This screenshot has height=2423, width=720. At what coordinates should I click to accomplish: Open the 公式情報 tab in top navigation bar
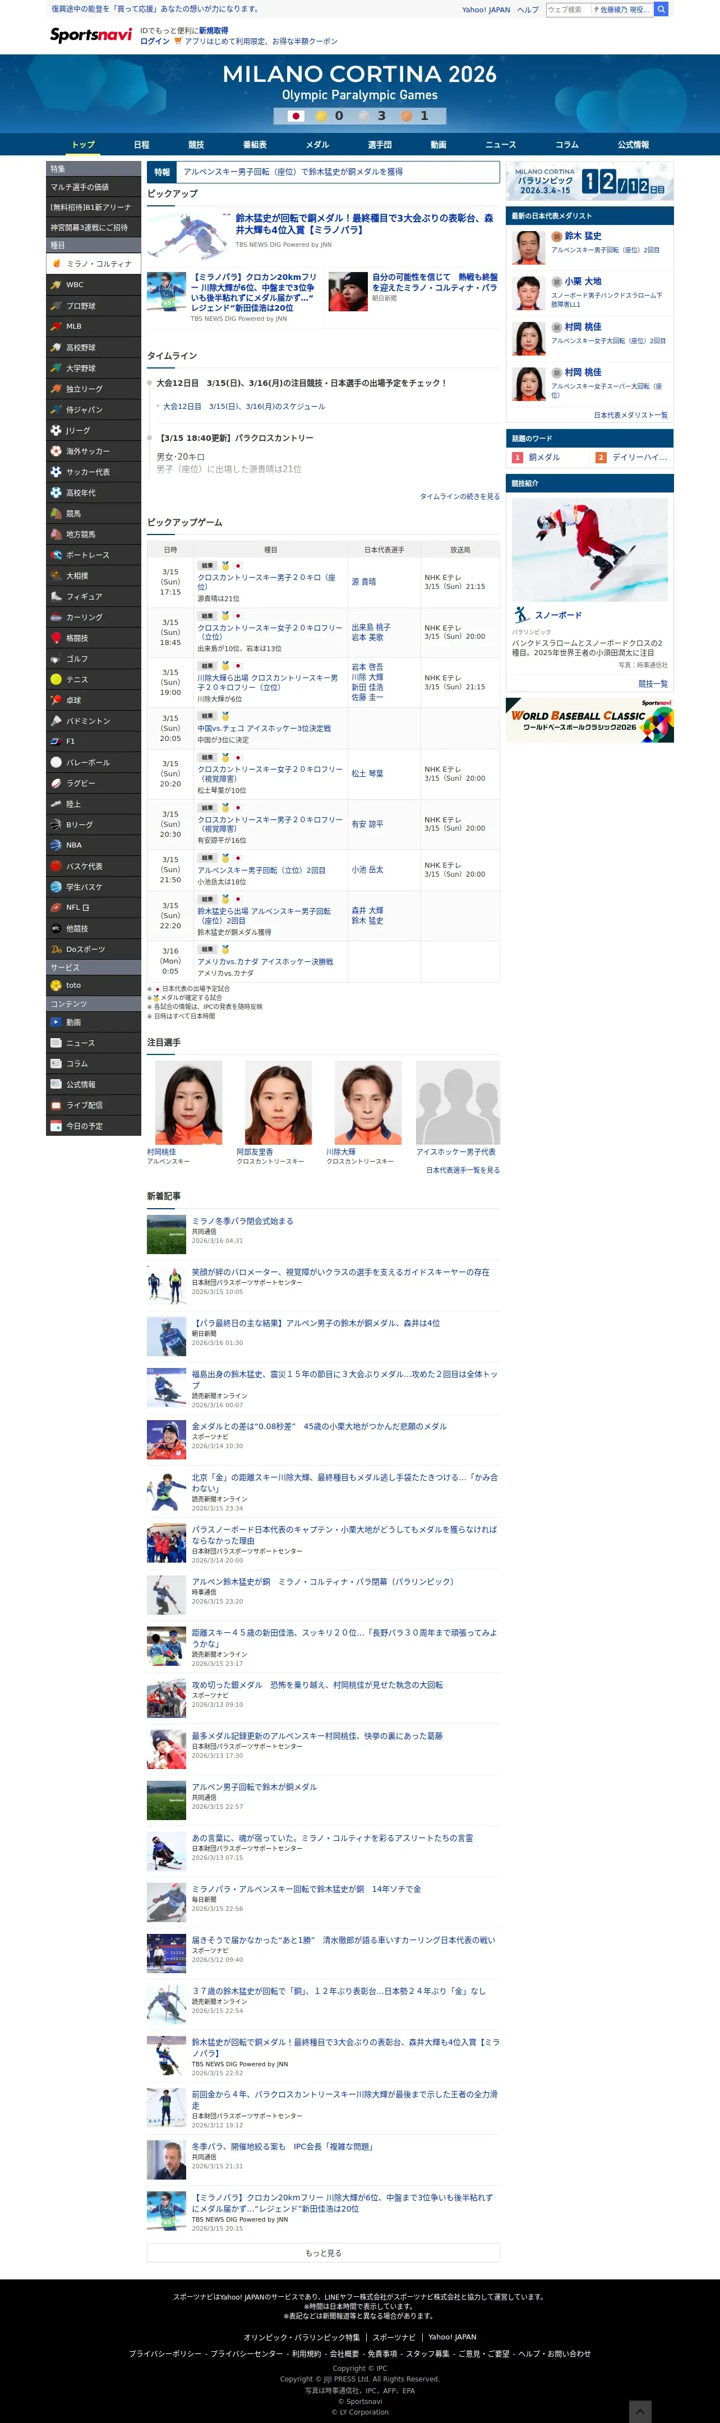pyautogui.click(x=633, y=145)
